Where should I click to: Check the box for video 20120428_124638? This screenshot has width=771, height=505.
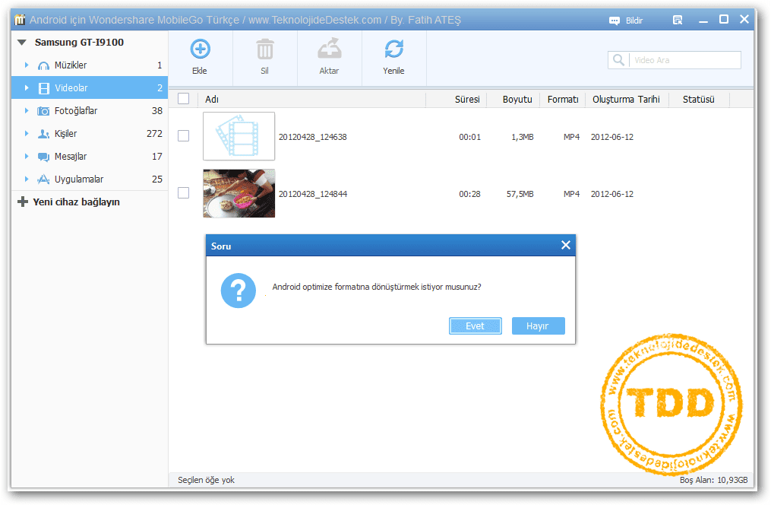[183, 136]
